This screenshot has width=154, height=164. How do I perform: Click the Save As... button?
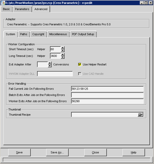[x=57, y=152]
